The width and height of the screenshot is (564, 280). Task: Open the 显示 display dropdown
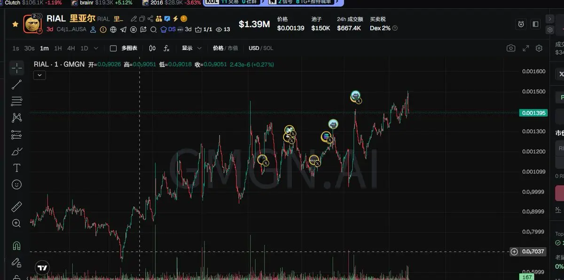click(192, 48)
